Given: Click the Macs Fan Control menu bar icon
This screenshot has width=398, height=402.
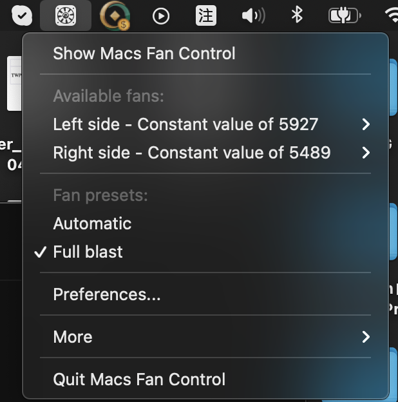Looking at the screenshot, I should pos(66,15).
